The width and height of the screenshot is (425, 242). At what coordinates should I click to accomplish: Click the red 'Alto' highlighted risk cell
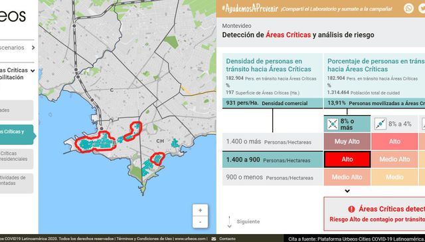click(347, 160)
